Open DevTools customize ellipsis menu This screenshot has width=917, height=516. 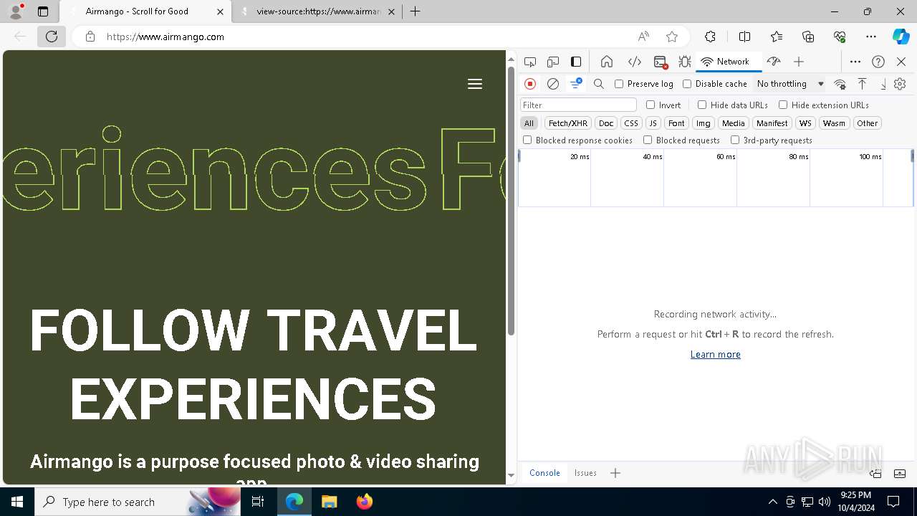click(x=855, y=62)
